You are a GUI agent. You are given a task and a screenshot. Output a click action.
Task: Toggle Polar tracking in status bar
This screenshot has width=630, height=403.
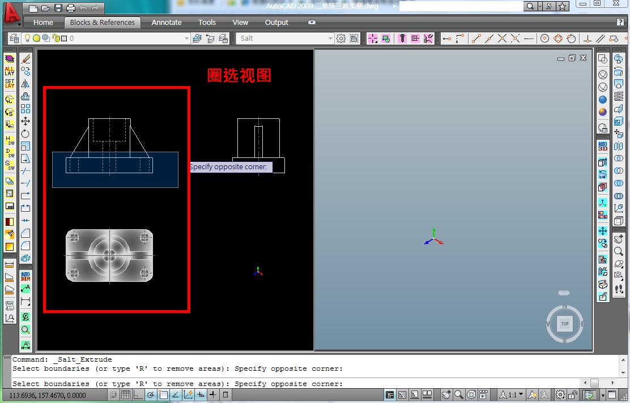(150, 395)
